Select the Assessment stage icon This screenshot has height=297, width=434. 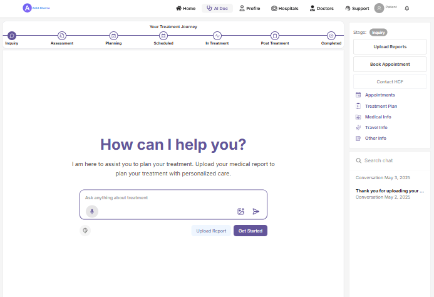click(62, 36)
